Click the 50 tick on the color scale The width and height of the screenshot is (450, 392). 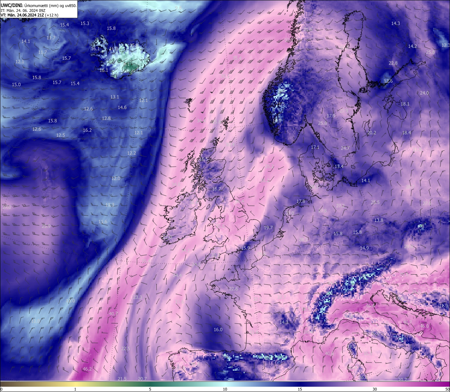[x=447, y=389]
